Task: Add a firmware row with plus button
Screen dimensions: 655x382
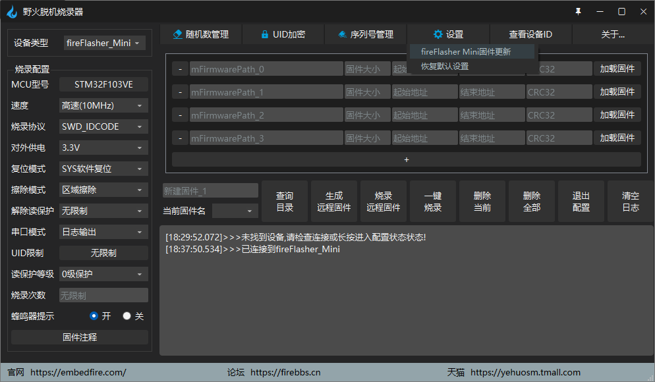Action: pyautogui.click(x=407, y=159)
